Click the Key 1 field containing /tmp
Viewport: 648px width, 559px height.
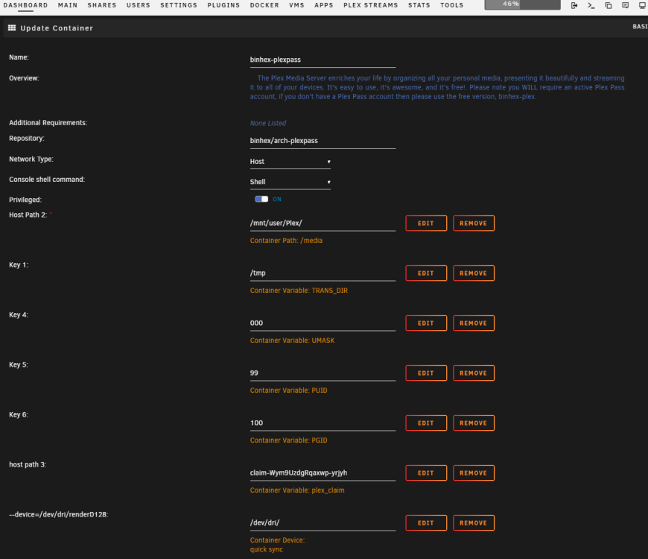(323, 274)
